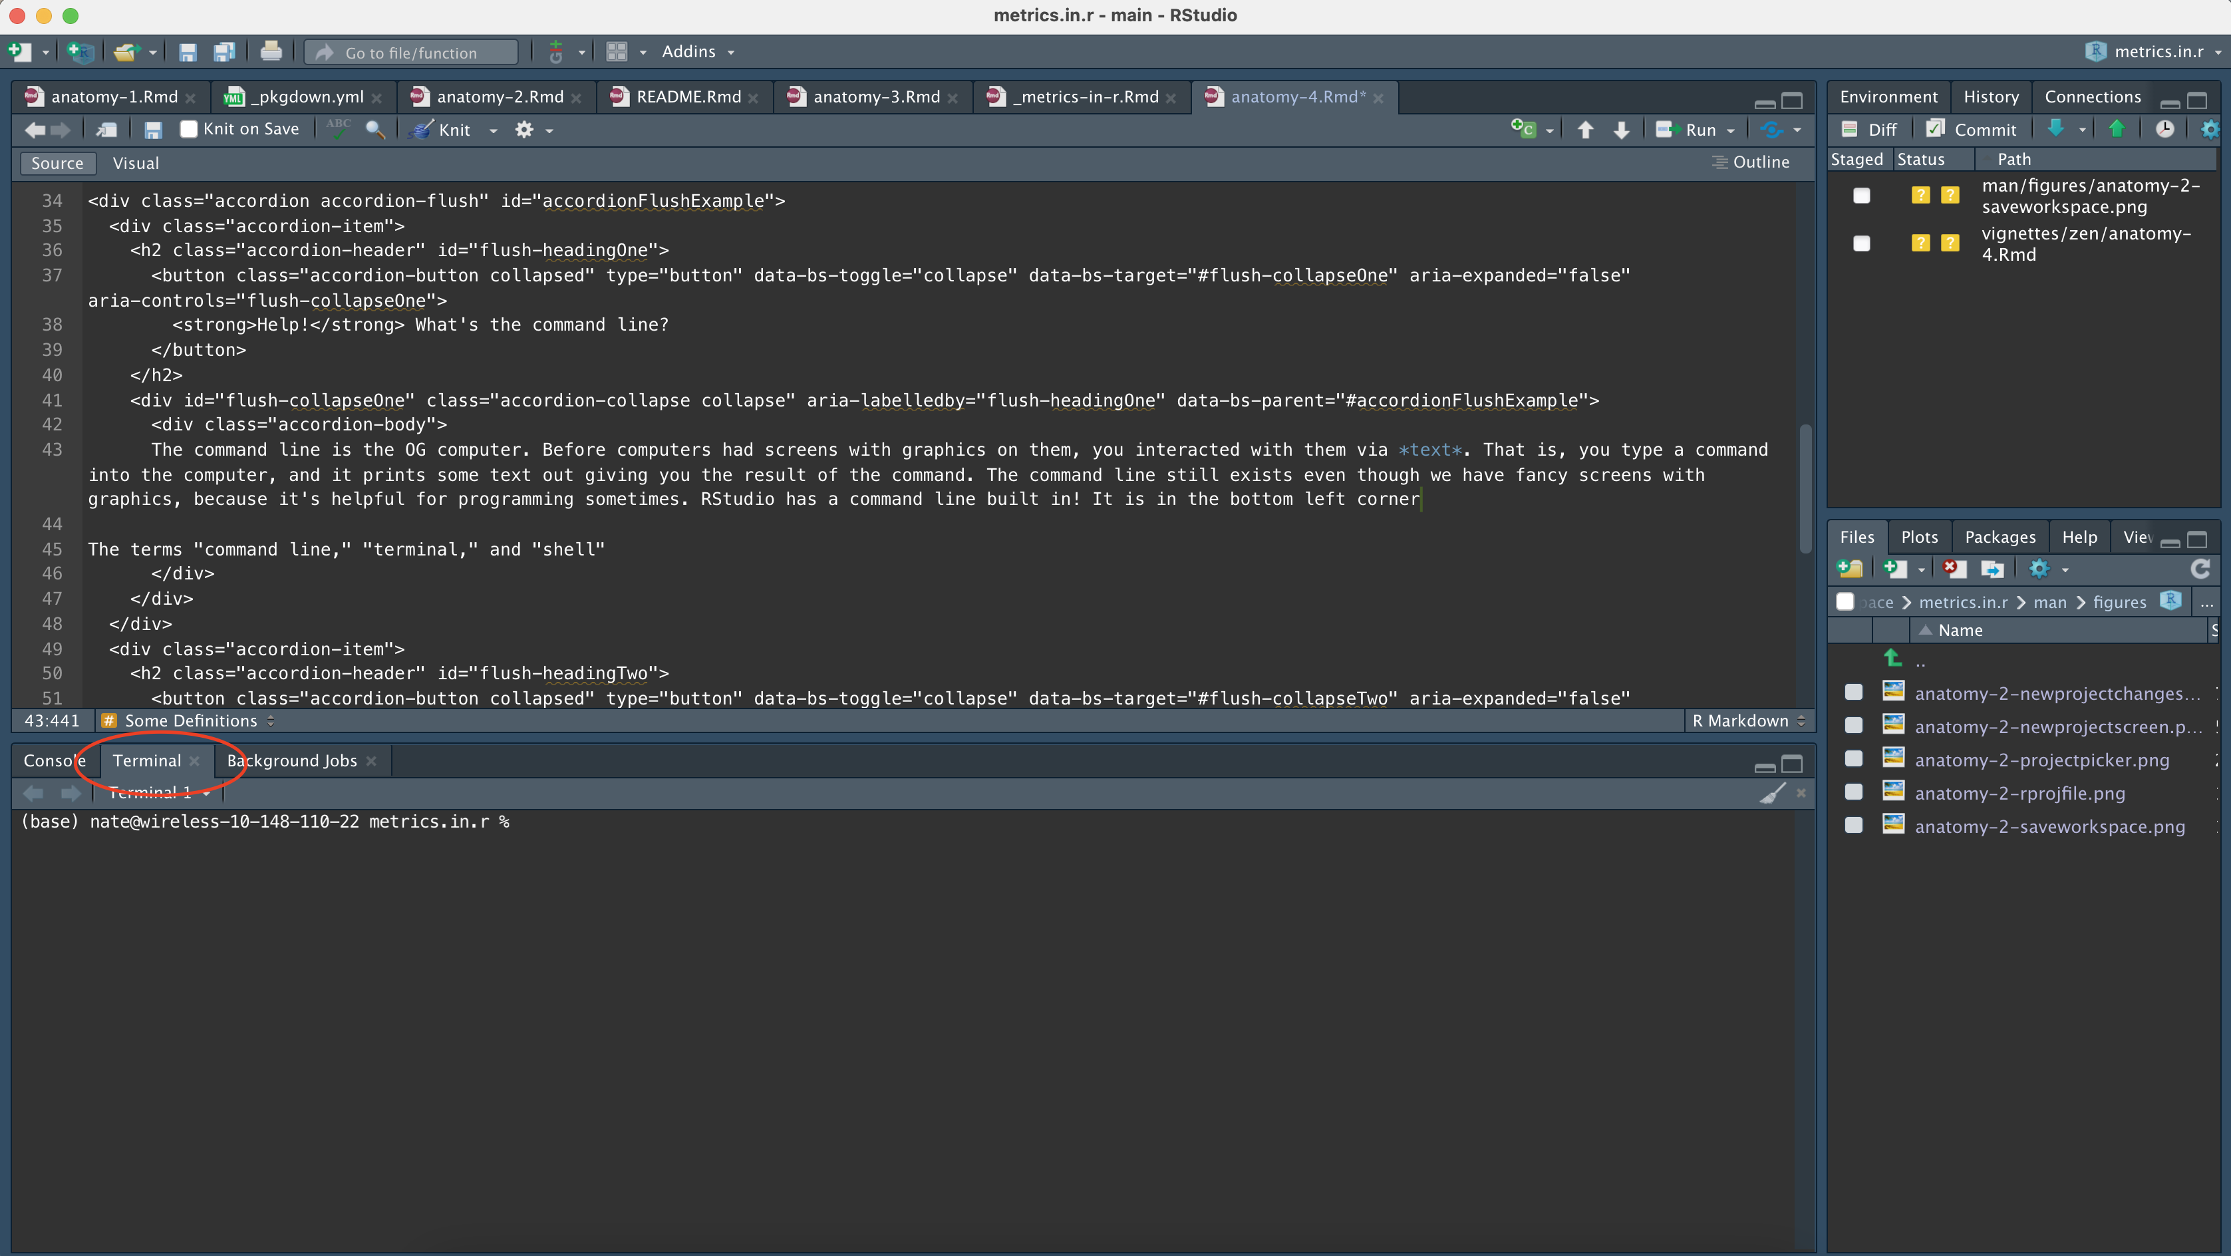Rename the selected file icon
The width and height of the screenshot is (2231, 1256).
pyautogui.click(x=1993, y=569)
